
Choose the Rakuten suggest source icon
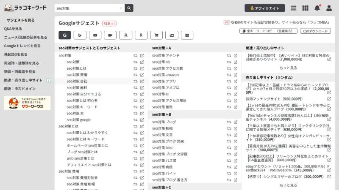141,35
